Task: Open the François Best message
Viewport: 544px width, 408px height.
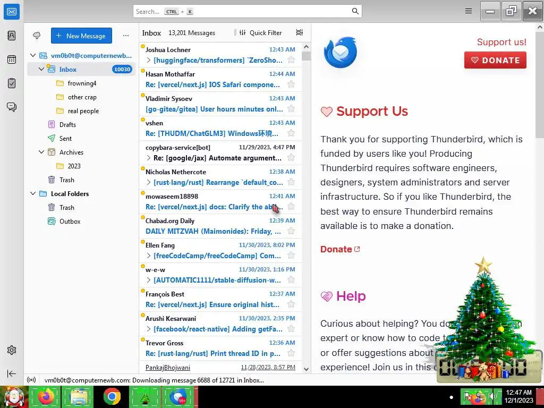Action: pyautogui.click(x=220, y=300)
